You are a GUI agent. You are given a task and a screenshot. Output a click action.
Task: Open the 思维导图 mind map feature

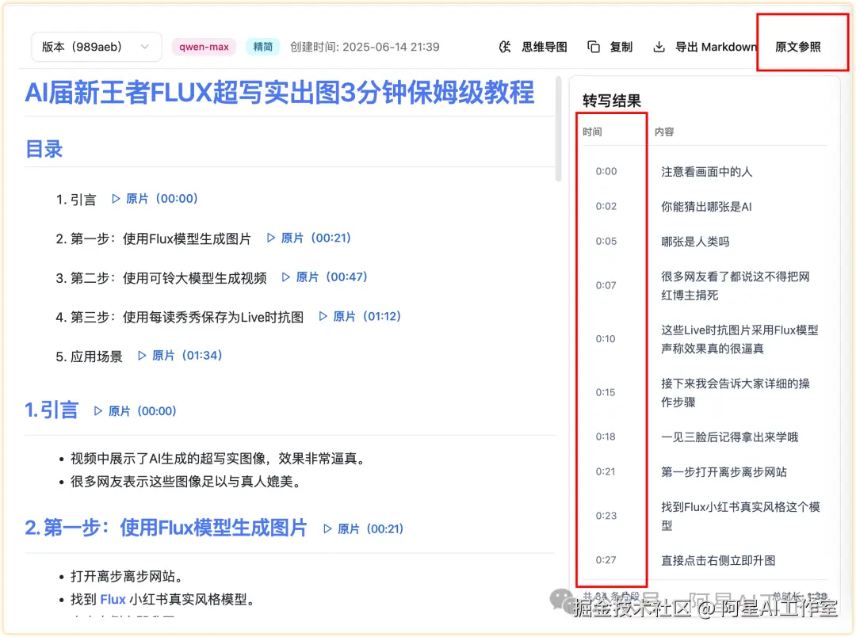[545, 47]
